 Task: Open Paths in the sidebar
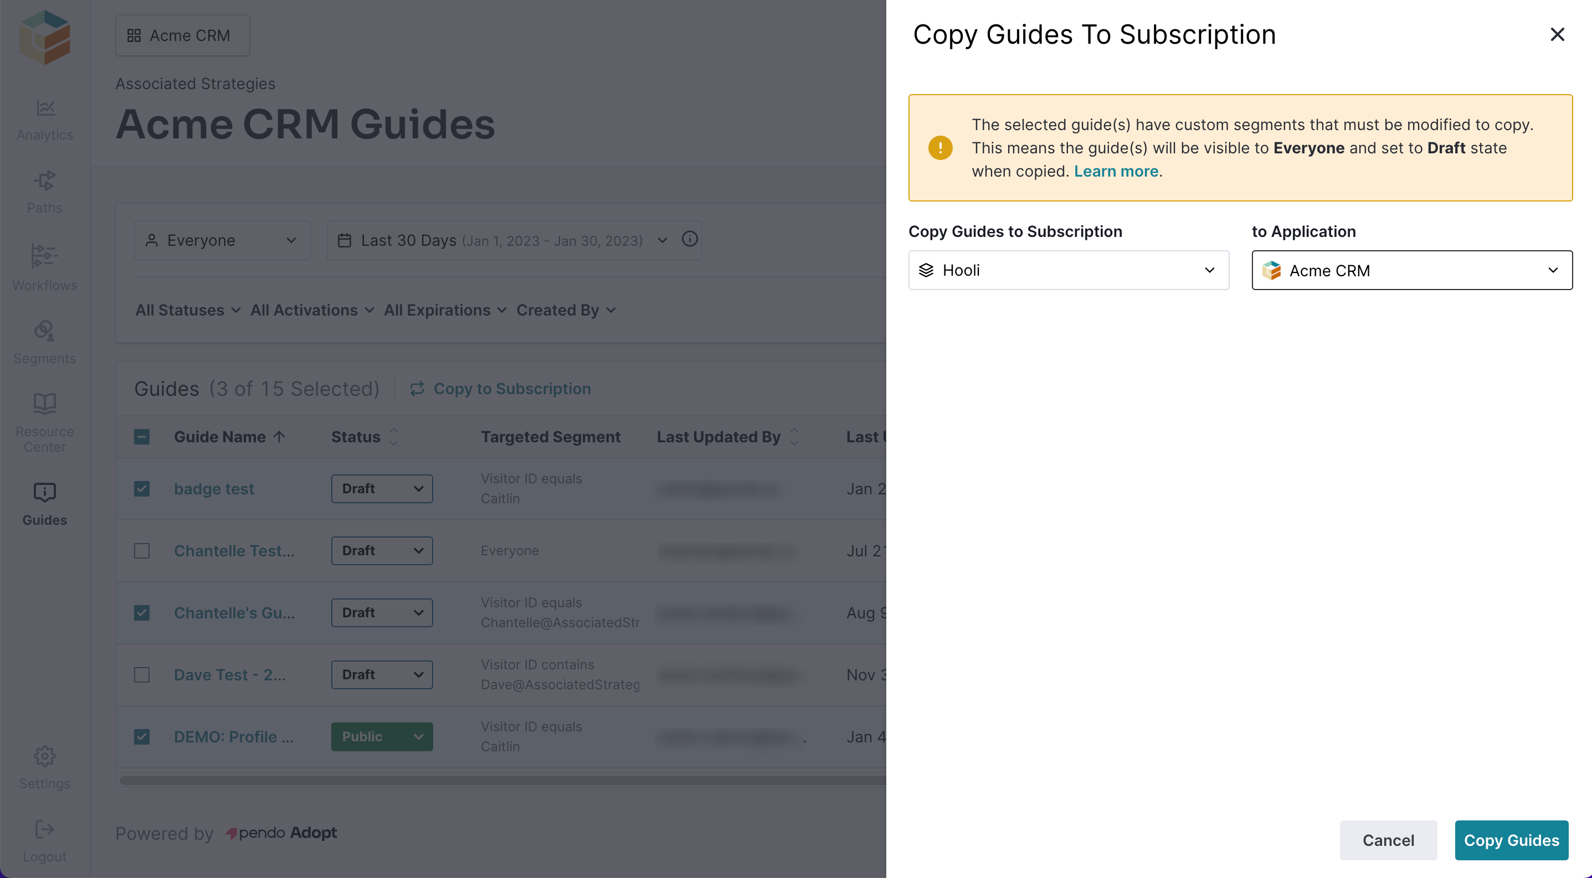coord(44,192)
